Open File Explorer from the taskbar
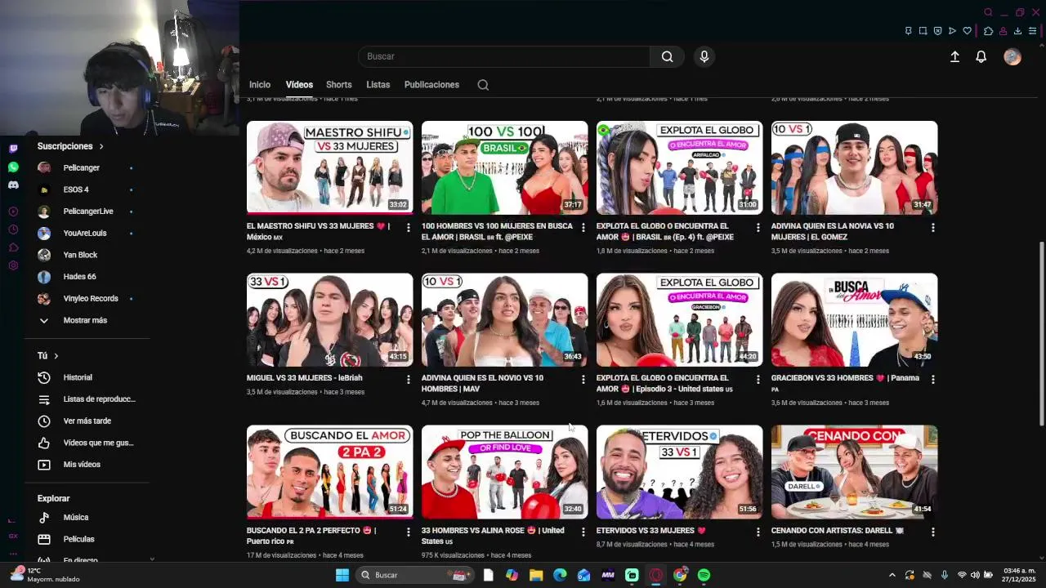The width and height of the screenshot is (1046, 588). click(x=536, y=575)
